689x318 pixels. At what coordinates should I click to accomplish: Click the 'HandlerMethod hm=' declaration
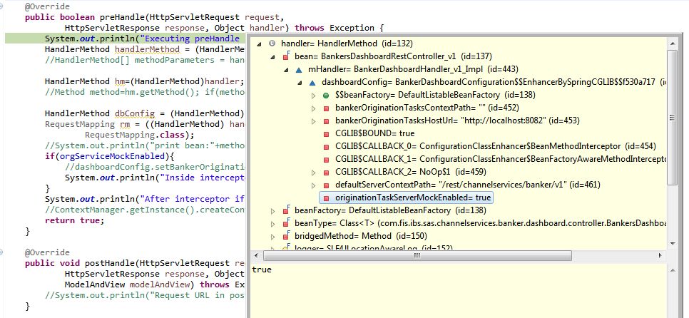coord(87,81)
